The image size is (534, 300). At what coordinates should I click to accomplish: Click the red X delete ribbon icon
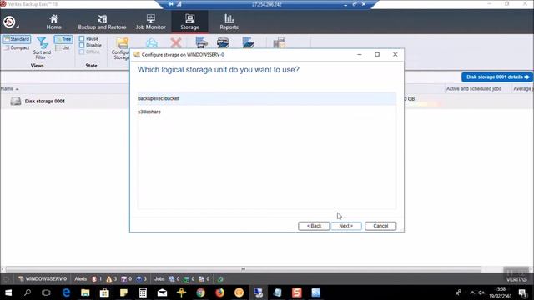click(x=176, y=42)
